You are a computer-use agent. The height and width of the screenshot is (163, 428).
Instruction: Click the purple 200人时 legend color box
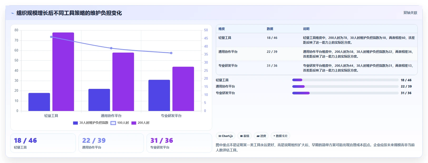(x=134, y=123)
